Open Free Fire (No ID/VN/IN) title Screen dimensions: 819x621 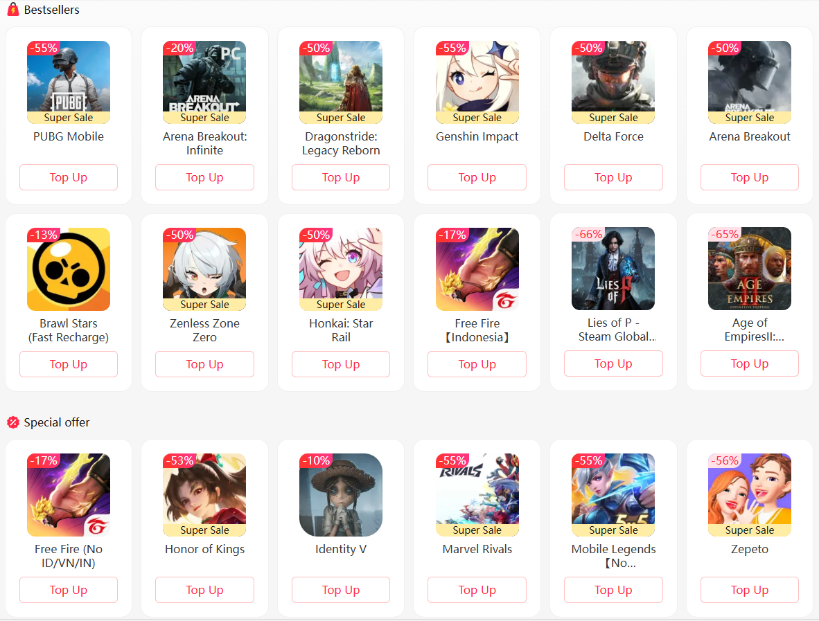click(69, 556)
